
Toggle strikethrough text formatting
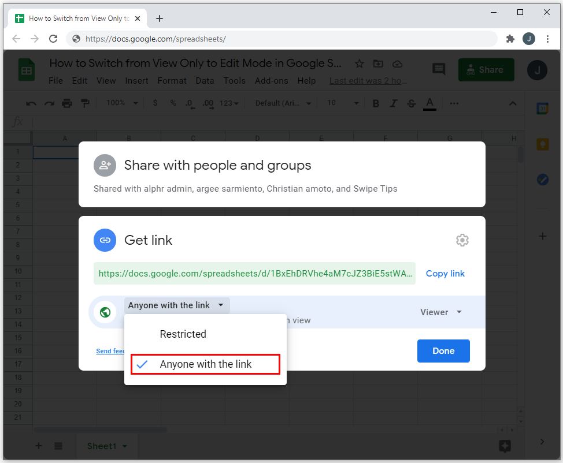point(411,103)
